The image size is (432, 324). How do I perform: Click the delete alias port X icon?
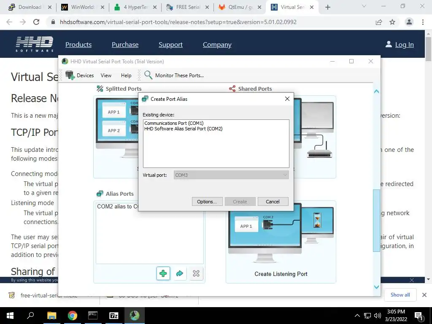click(196, 273)
